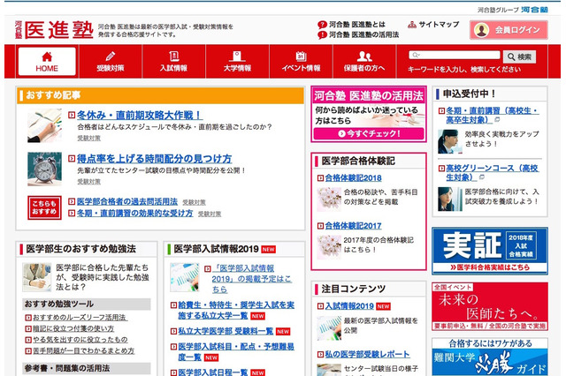
Task: Click the HOME house icon
Action: coord(47,56)
